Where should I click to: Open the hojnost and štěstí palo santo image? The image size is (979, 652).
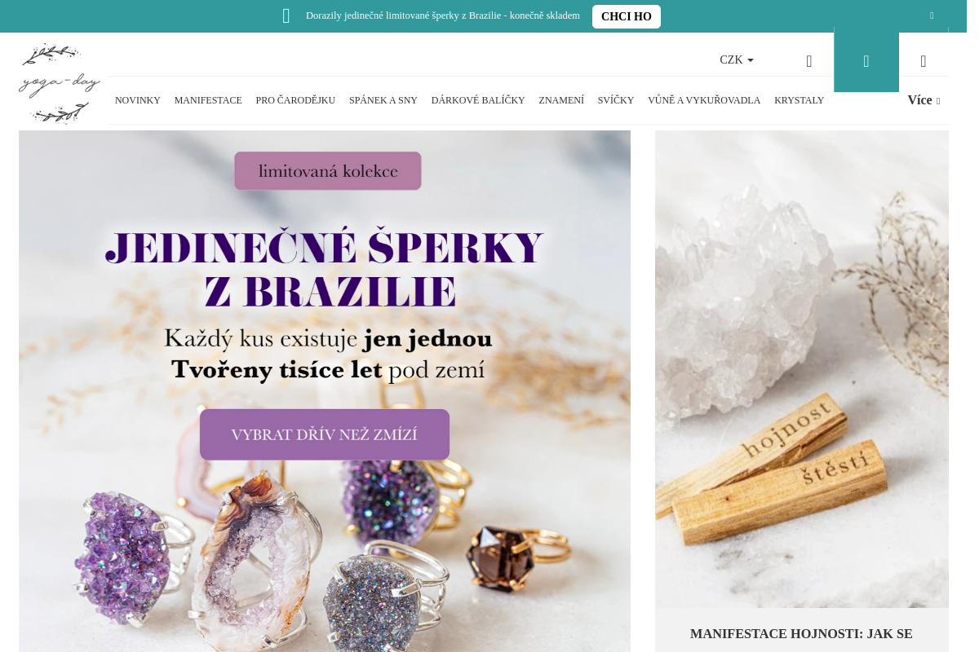[802, 369]
